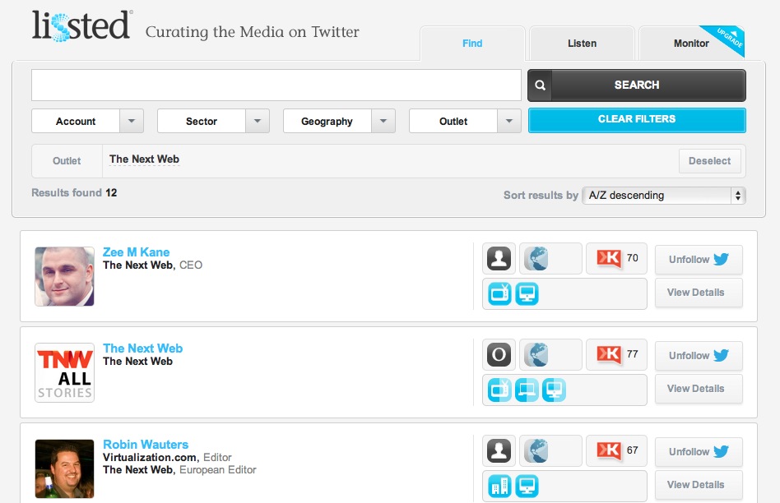Click the buildings sector icon for Robin Wauters
The height and width of the screenshot is (503, 780).
(499, 486)
